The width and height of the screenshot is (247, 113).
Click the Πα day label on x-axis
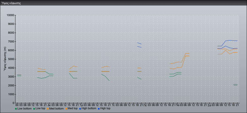(178, 105)
